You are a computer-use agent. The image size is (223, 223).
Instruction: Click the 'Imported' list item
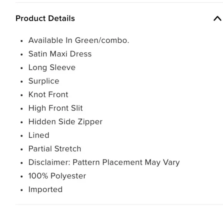tap(45, 190)
